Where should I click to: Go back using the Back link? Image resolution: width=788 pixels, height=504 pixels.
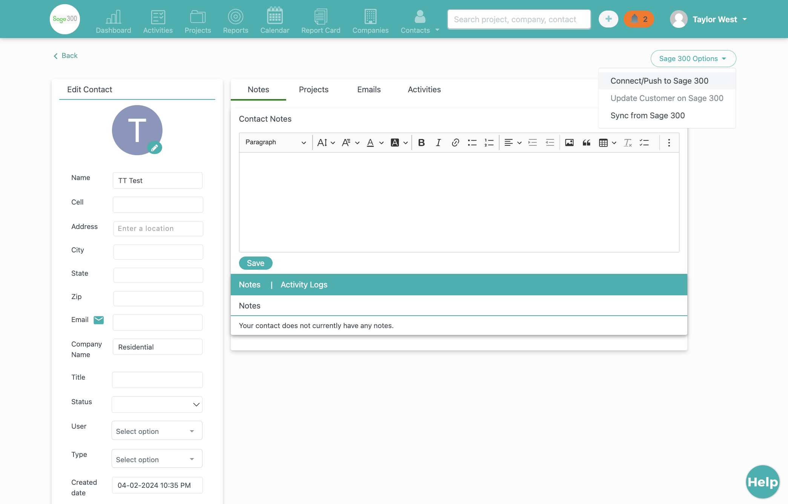pos(65,56)
